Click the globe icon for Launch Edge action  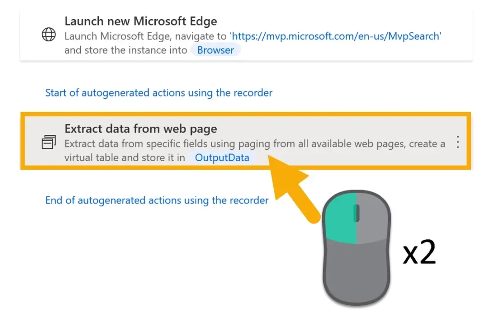tap(49, 35)
